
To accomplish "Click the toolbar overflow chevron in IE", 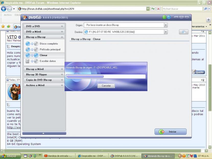I will click(x=210, y=25).
